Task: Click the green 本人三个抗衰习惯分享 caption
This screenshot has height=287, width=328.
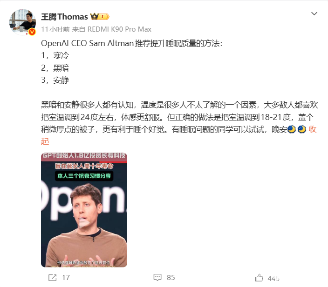Action: 84,176
